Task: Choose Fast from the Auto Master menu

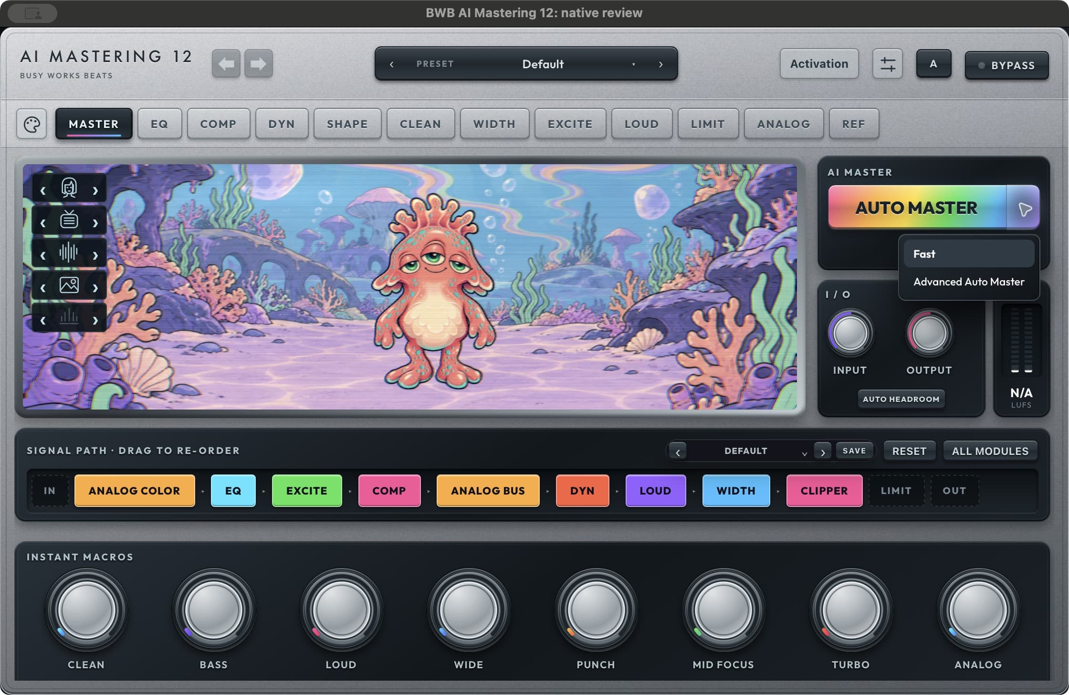Action: tap(969, 254)
